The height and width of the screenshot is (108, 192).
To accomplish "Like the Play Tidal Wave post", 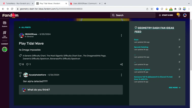I will pyautogui.click(x=20, y=64).
